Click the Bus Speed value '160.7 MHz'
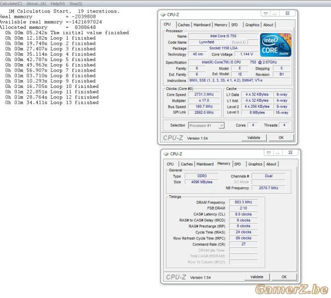This screenshot has height=298, width=331. (204, 106)
